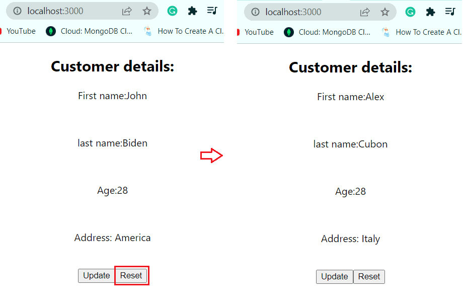The width and height of the screenshot is (465, 305).
Task: Bookmark page with star in right browser
Action: (x=385, y=12)
